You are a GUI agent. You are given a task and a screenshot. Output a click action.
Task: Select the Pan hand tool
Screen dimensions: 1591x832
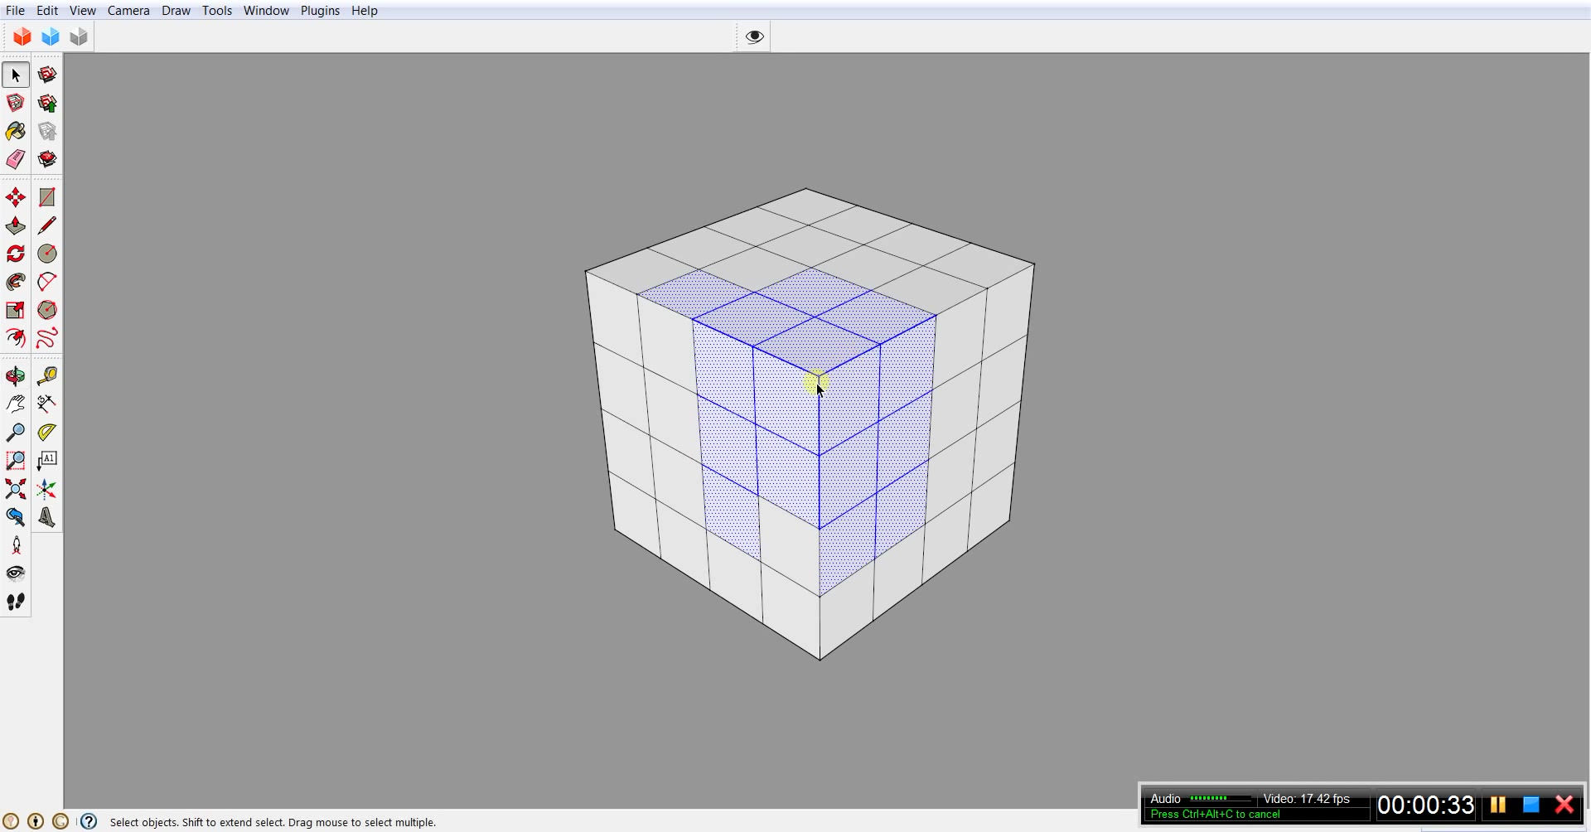tap(16, 404)
